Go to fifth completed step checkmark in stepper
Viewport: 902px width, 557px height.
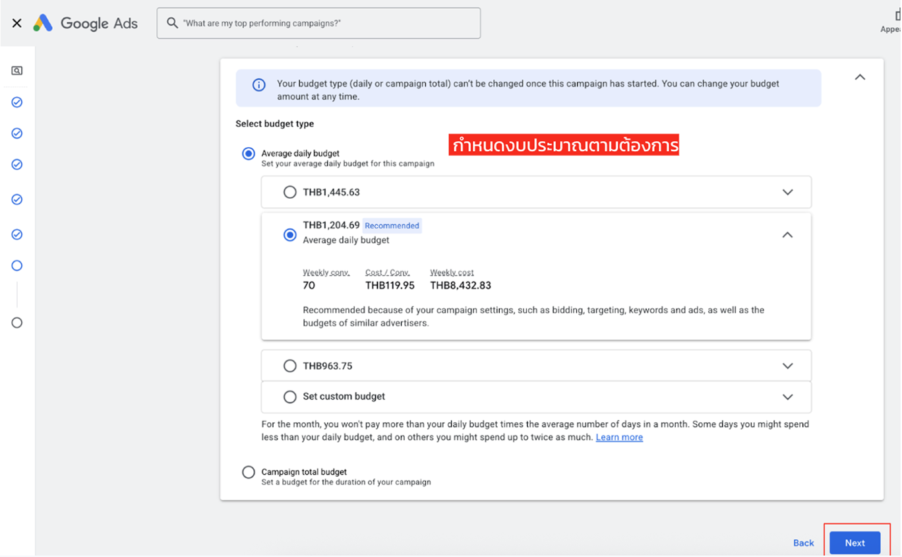[17, 234]
